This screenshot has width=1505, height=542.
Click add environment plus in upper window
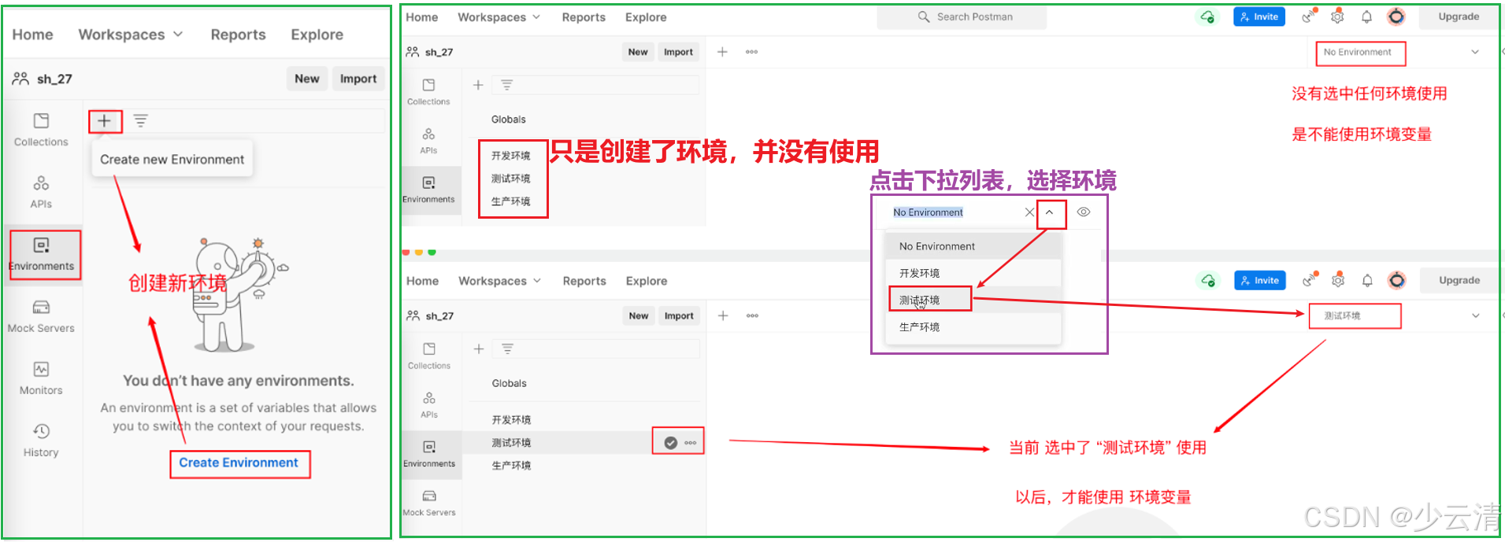click(x=478, y=85)
